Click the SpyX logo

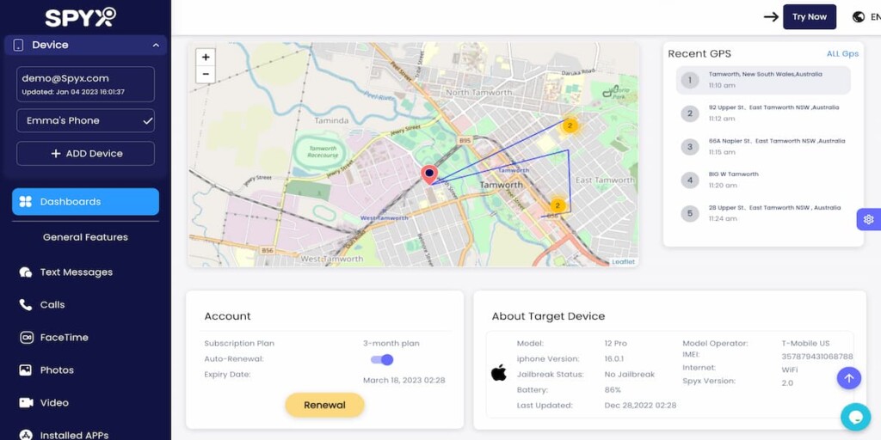pos(80,17)
